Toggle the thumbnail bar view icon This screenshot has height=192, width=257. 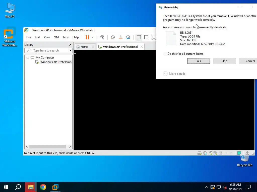(146, 37)
